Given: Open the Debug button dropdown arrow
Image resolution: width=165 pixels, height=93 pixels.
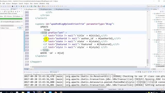Looking at the screenshot, I should pyautogui.click(x=29, y=6).
